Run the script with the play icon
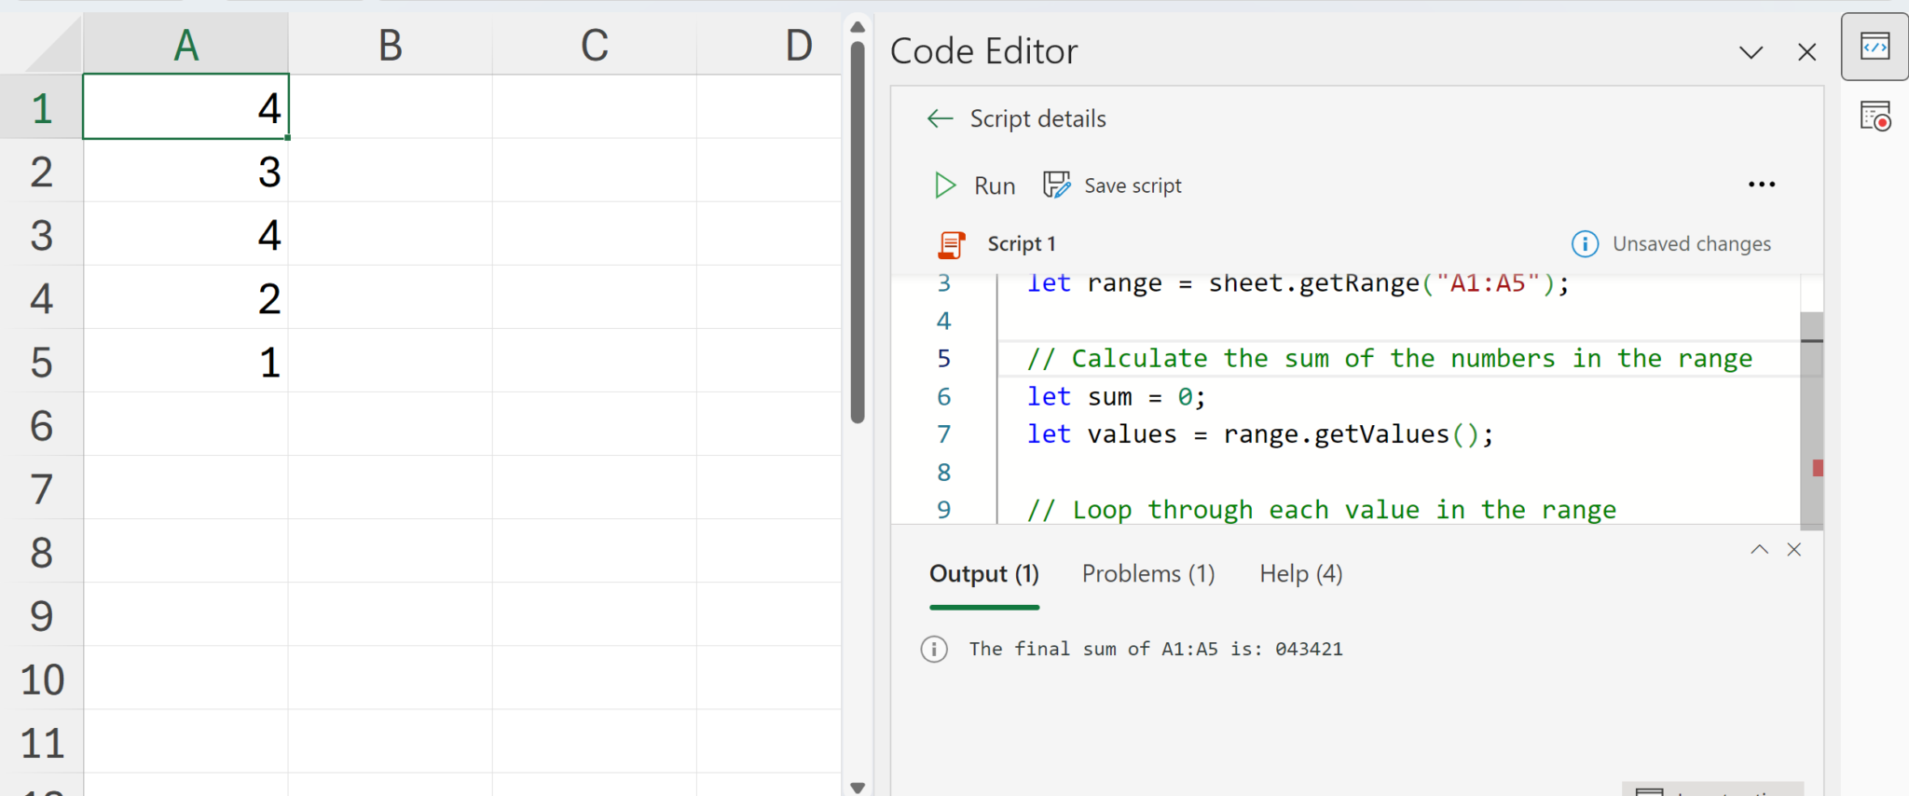Image resolution: width=1909 pixels, height=796 pixels. pyautogui.click(x=944, y=185)
